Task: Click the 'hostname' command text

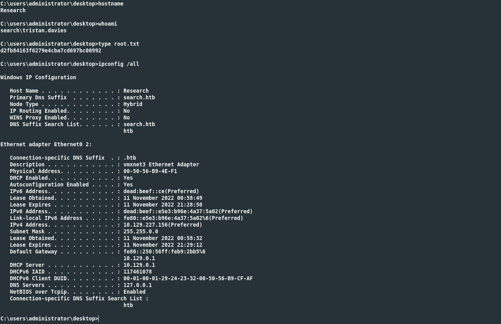Action: [110, 4]
